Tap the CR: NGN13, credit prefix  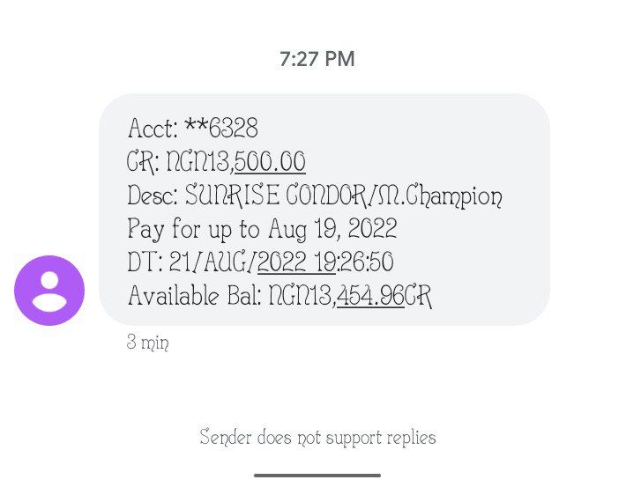[181, 162]
